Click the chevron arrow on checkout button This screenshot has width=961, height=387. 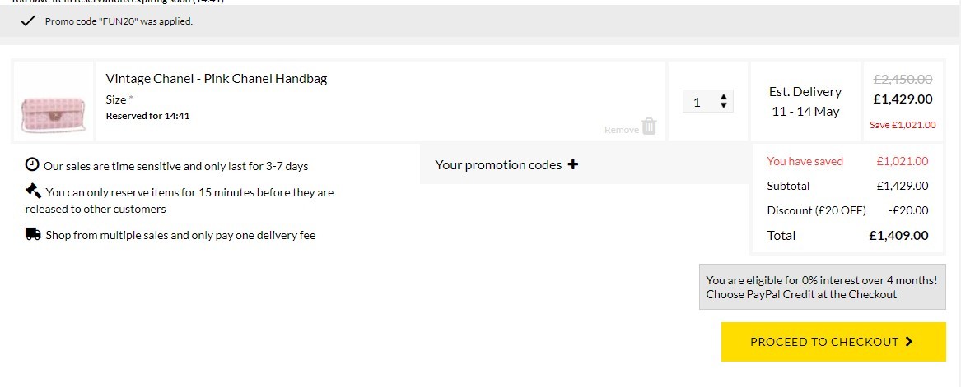(x=909, y=342)
